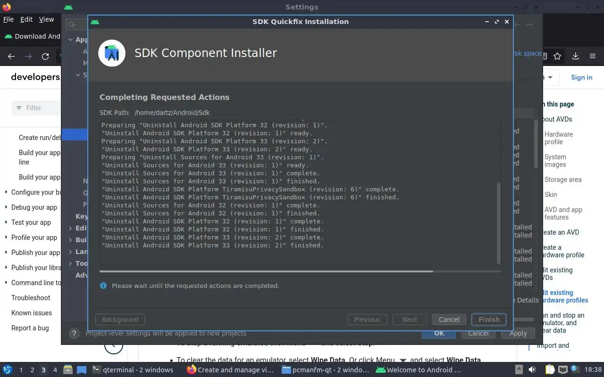Click the Settings search field
604x377 pixels.
click(77, 25)
